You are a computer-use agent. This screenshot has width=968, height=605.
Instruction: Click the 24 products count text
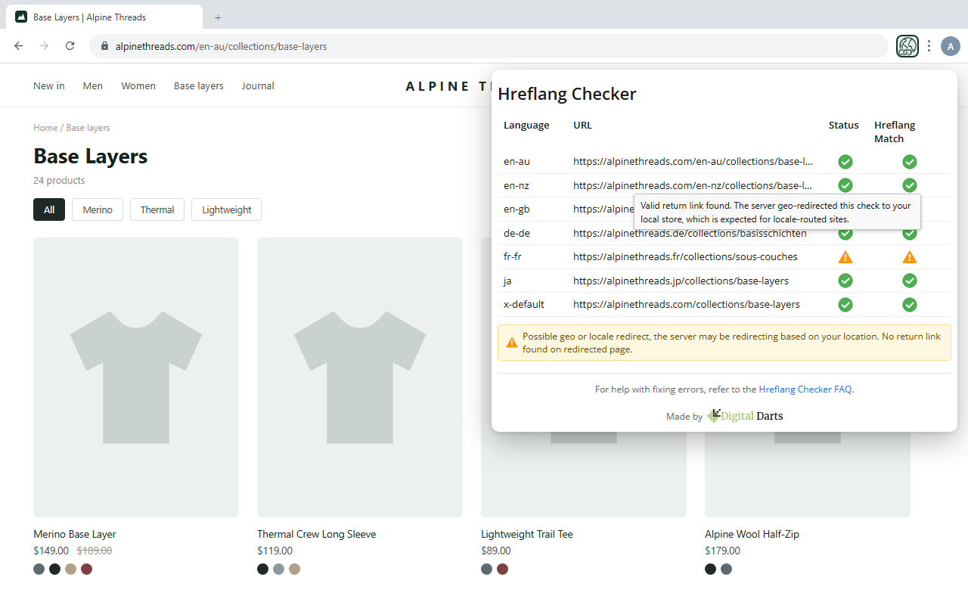point(59,181)
